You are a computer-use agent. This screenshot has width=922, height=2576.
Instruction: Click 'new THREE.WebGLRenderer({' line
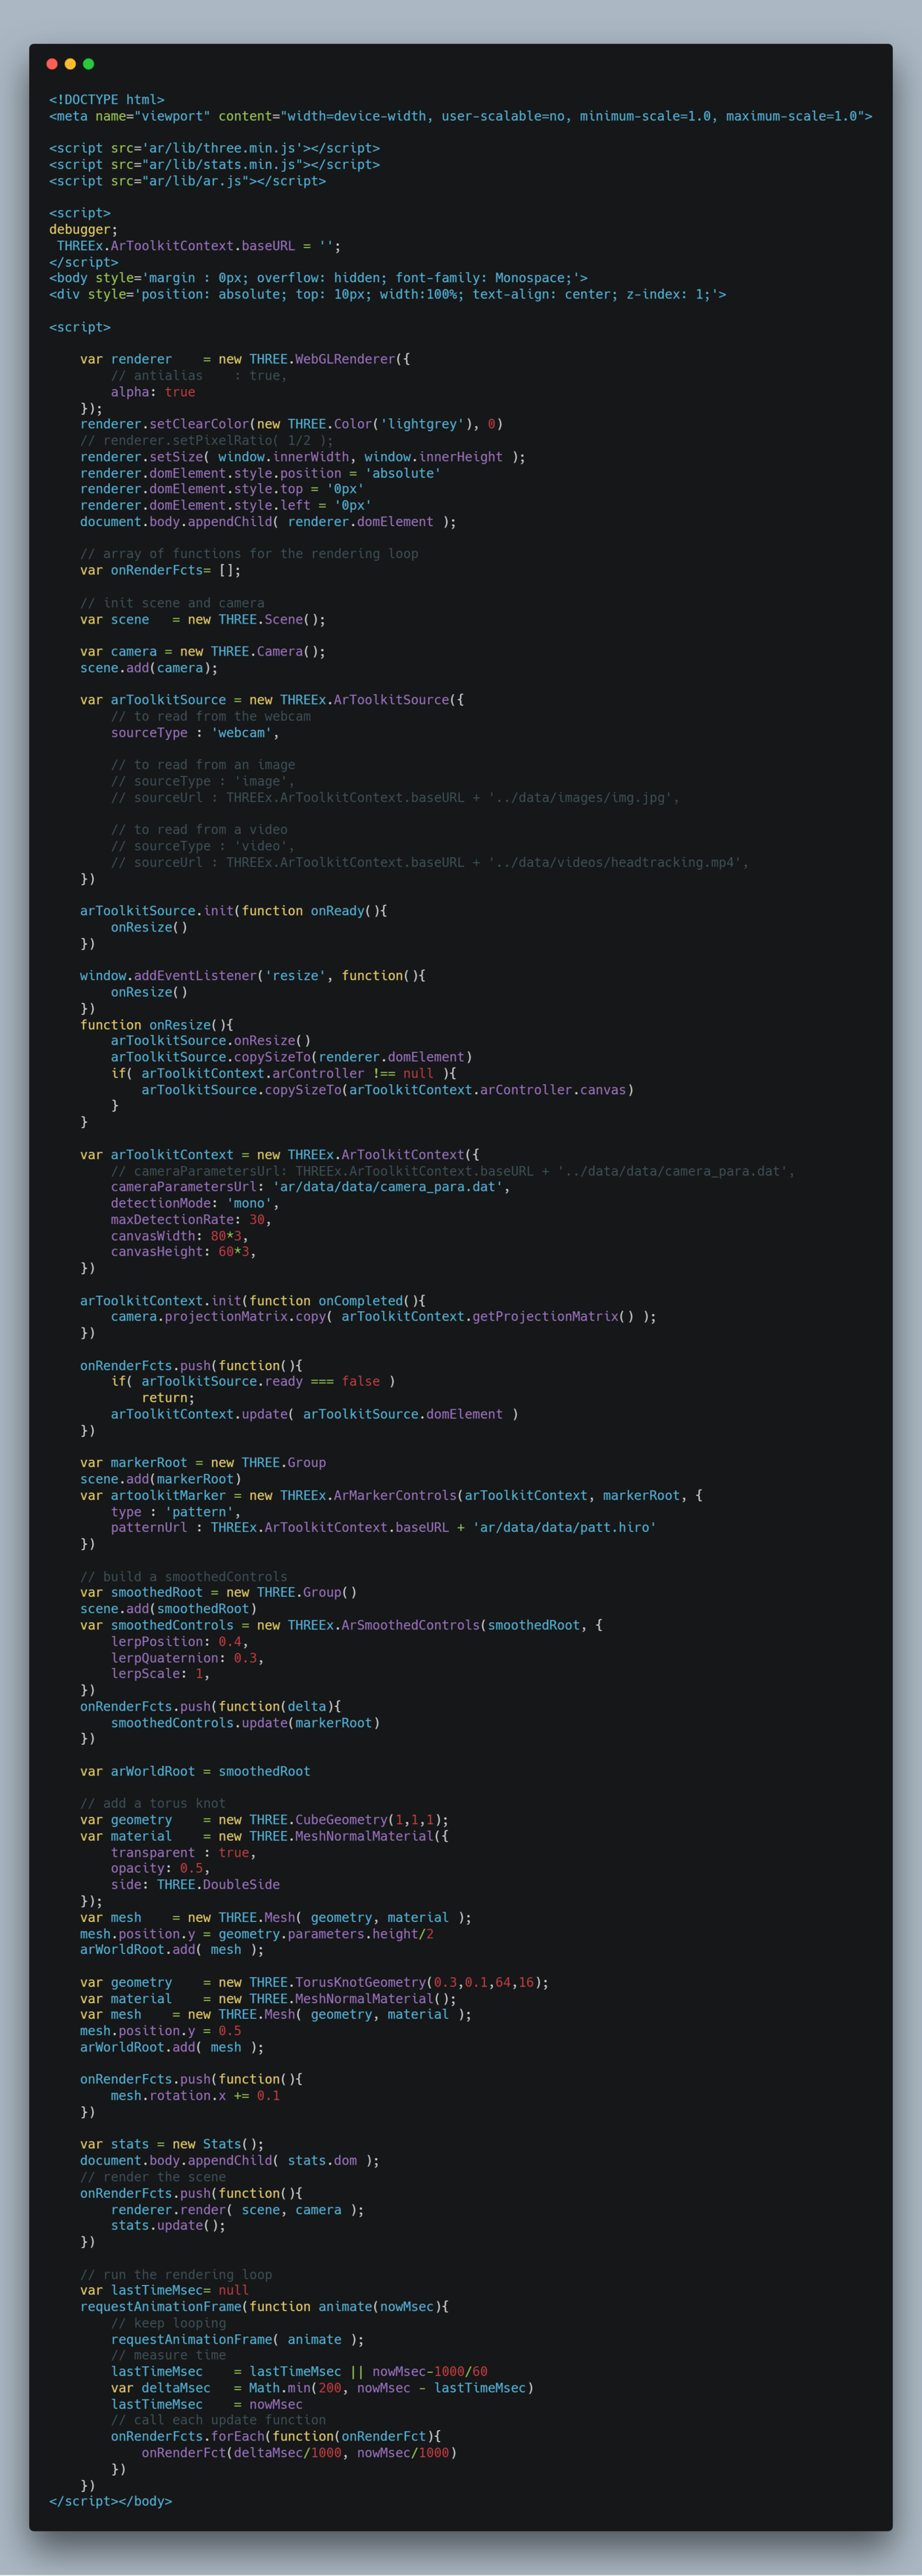pos(245,359)
